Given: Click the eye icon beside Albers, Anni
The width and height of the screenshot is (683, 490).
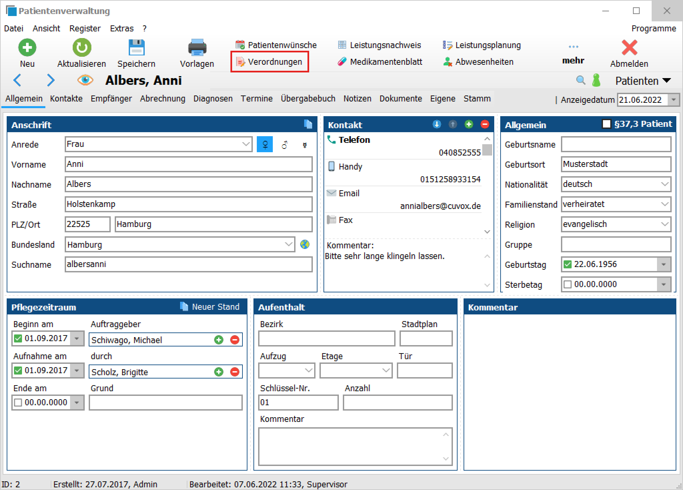Looking at the screenshot, I should pyautogui.click(x=85, y=80).
